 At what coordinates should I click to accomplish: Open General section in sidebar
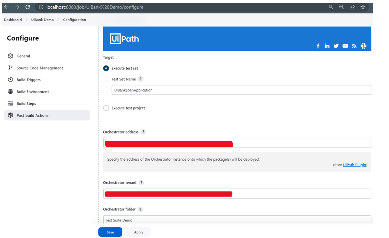(47, 56)
